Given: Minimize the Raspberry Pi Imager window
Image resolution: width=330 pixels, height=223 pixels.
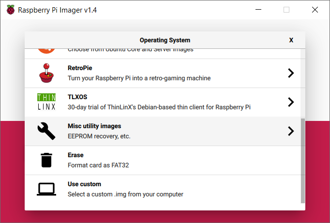Looking at the screenshot, I should coord(258,10).
